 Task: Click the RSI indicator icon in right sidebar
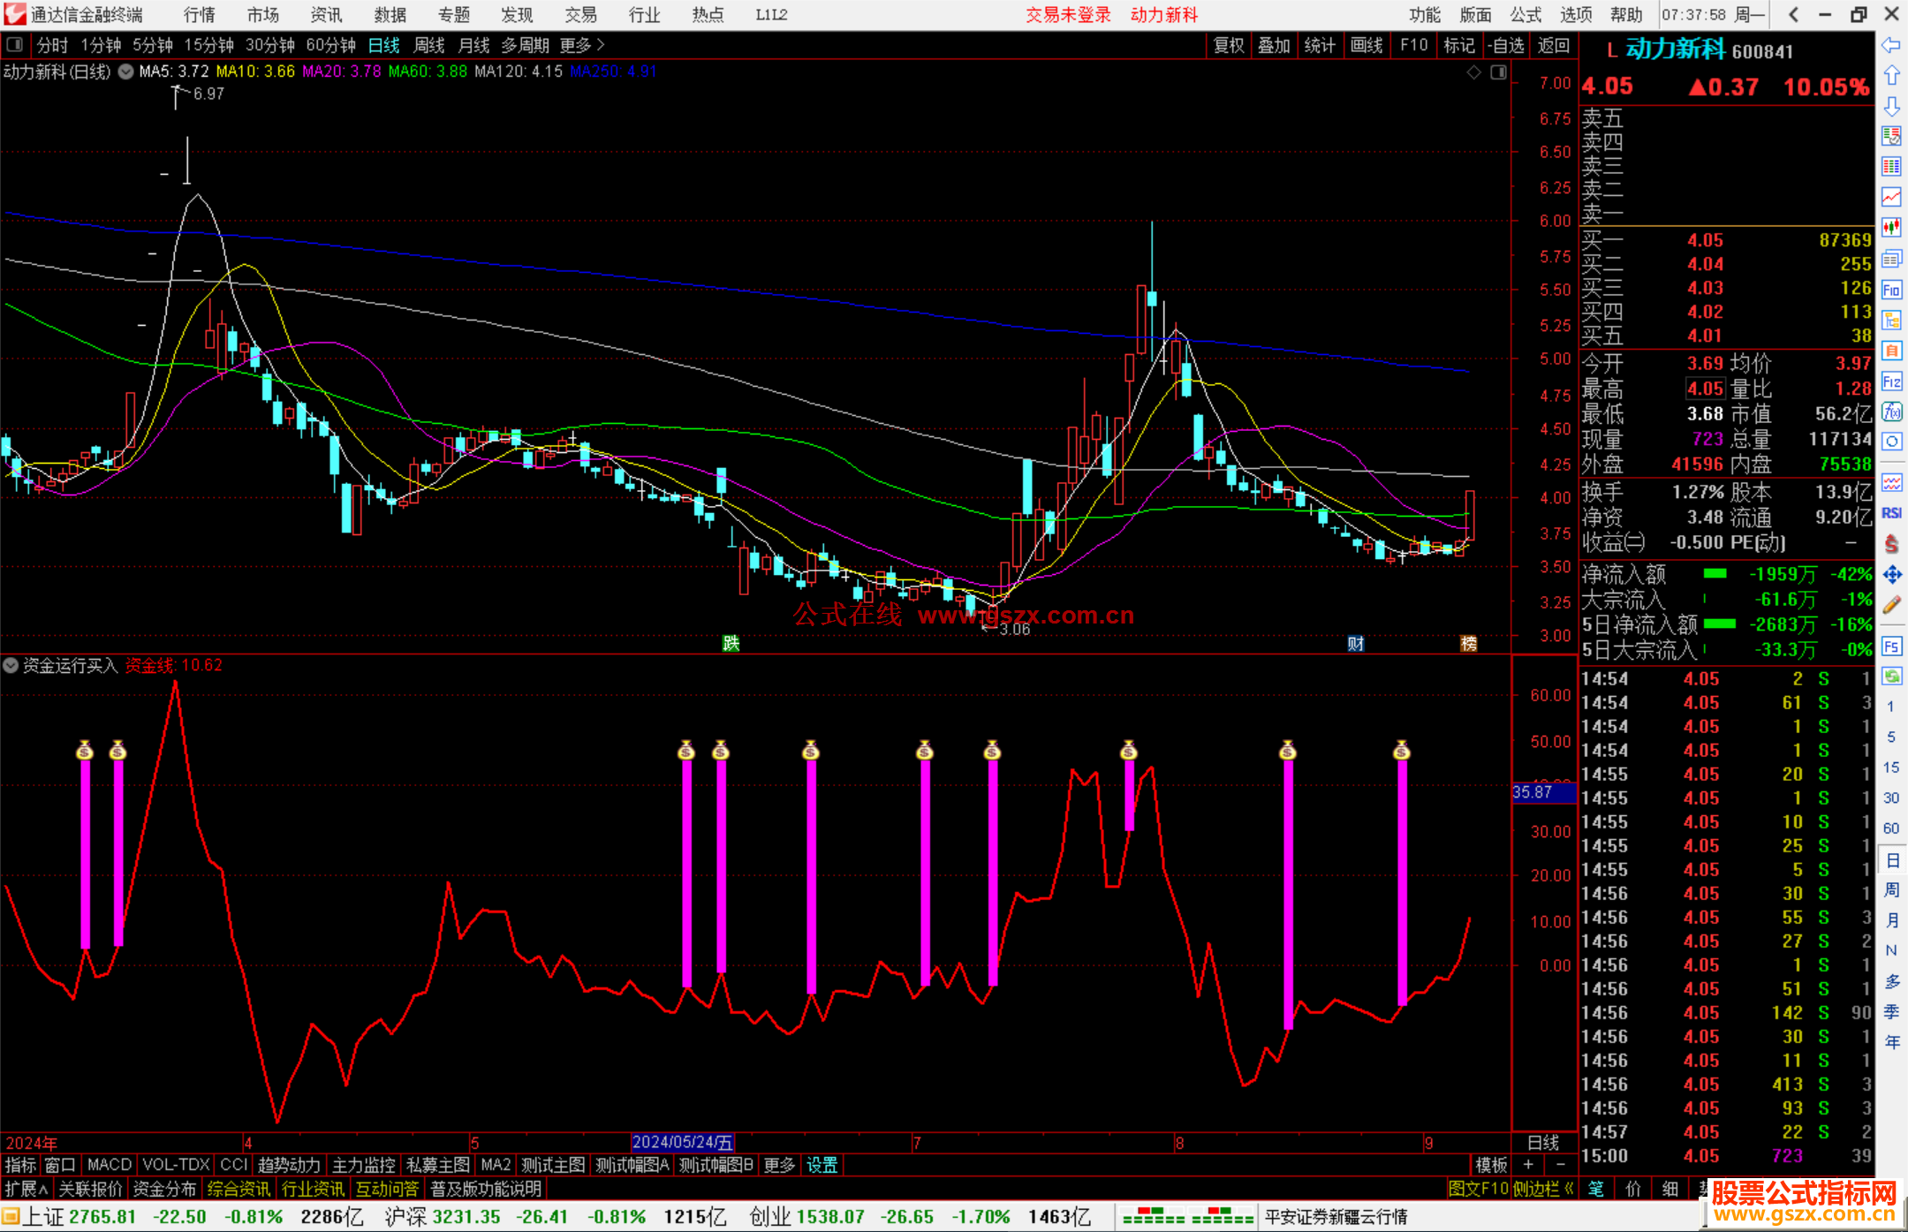coord(1891,513)
